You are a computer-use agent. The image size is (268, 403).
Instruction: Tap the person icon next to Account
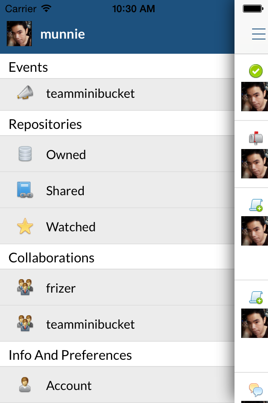[25, 385]
